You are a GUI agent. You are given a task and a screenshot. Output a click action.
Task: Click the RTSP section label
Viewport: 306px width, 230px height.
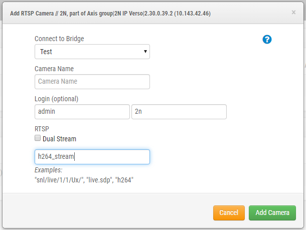coord(41,129)
